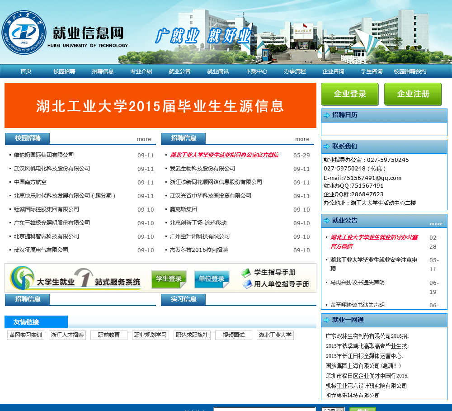The height and width of the screenshot is (411, 452).
Task: Open 北京快乐时代科技发展有限公司 listing
Action: tap(65, 195)
